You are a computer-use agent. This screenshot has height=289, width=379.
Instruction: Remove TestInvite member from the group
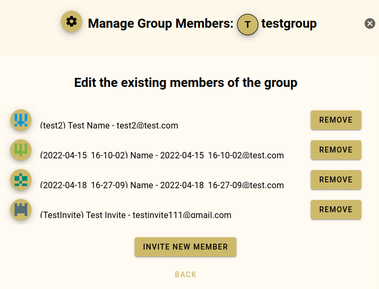click(x=336, y=210)
